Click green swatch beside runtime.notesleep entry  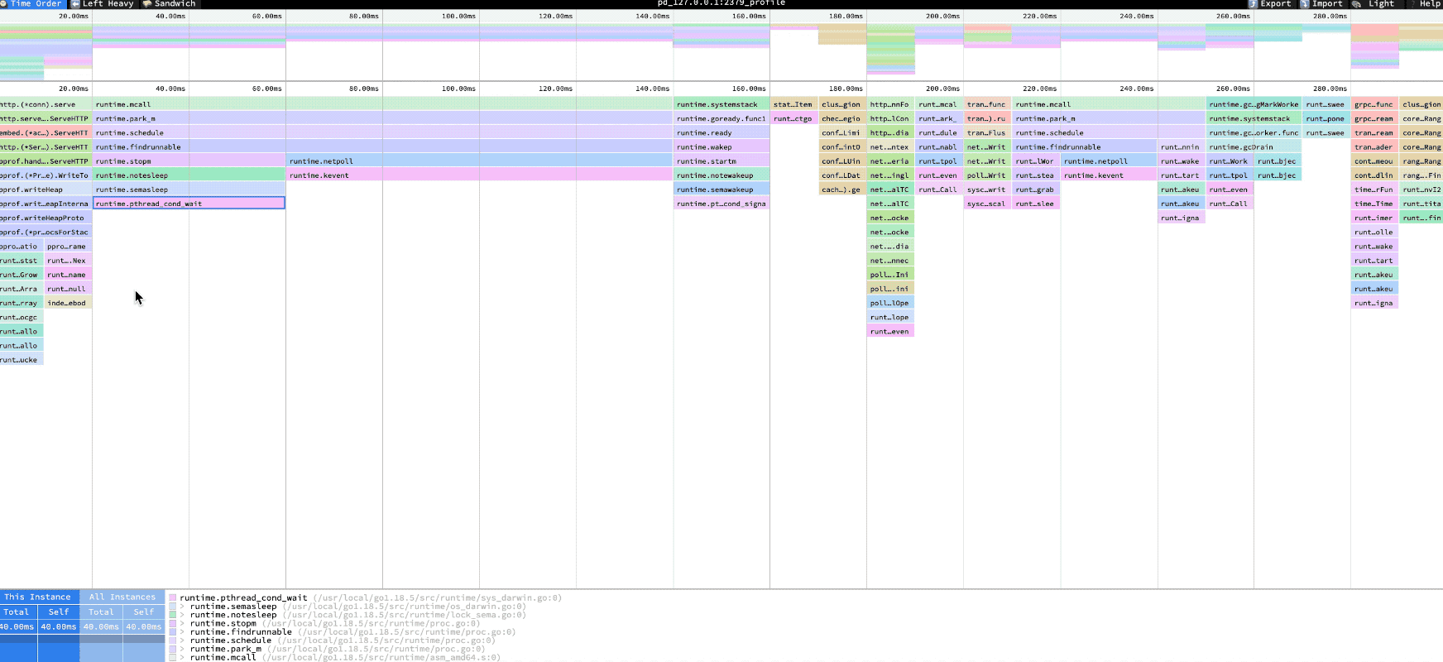click(173, 615)
